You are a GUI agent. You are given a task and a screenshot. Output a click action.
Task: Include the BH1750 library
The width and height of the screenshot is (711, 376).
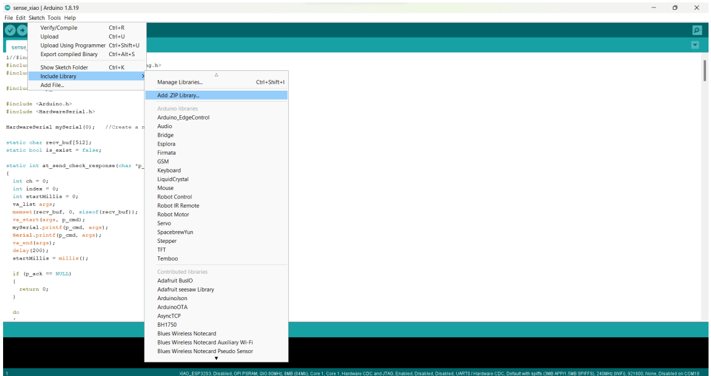coord(216,325)
